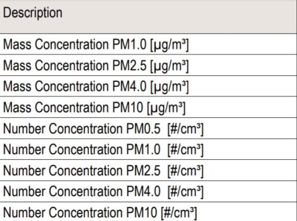Image resolution: width=297 pixels, height=221 pixels.
Task: Select the Number Concentration PM10 row
Action: point(148,212)
